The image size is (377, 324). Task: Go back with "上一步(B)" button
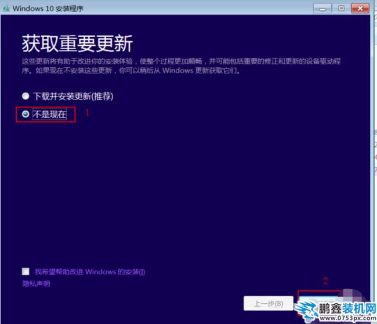click(x=269, y=304)
